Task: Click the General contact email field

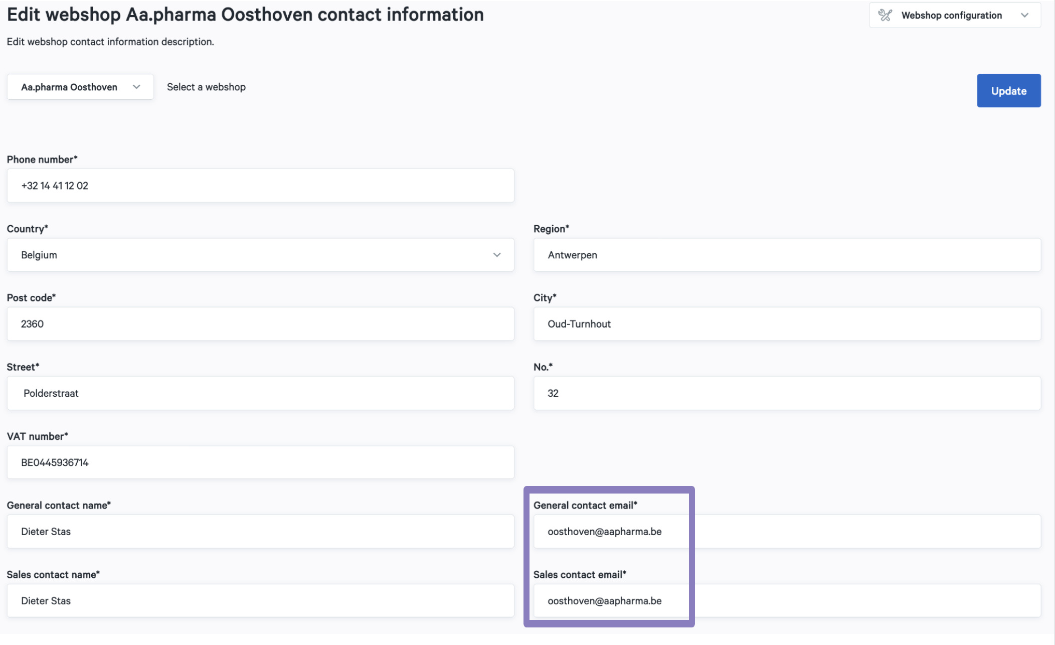Action: 787,532
